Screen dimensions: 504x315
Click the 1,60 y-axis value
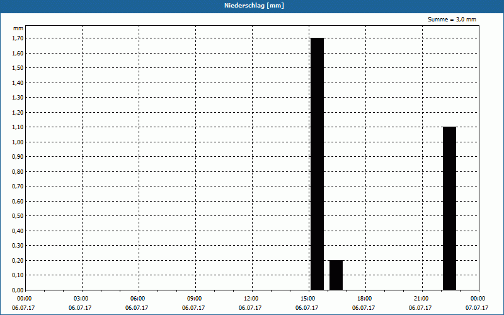pyautogui.click(x=18, y=54)
